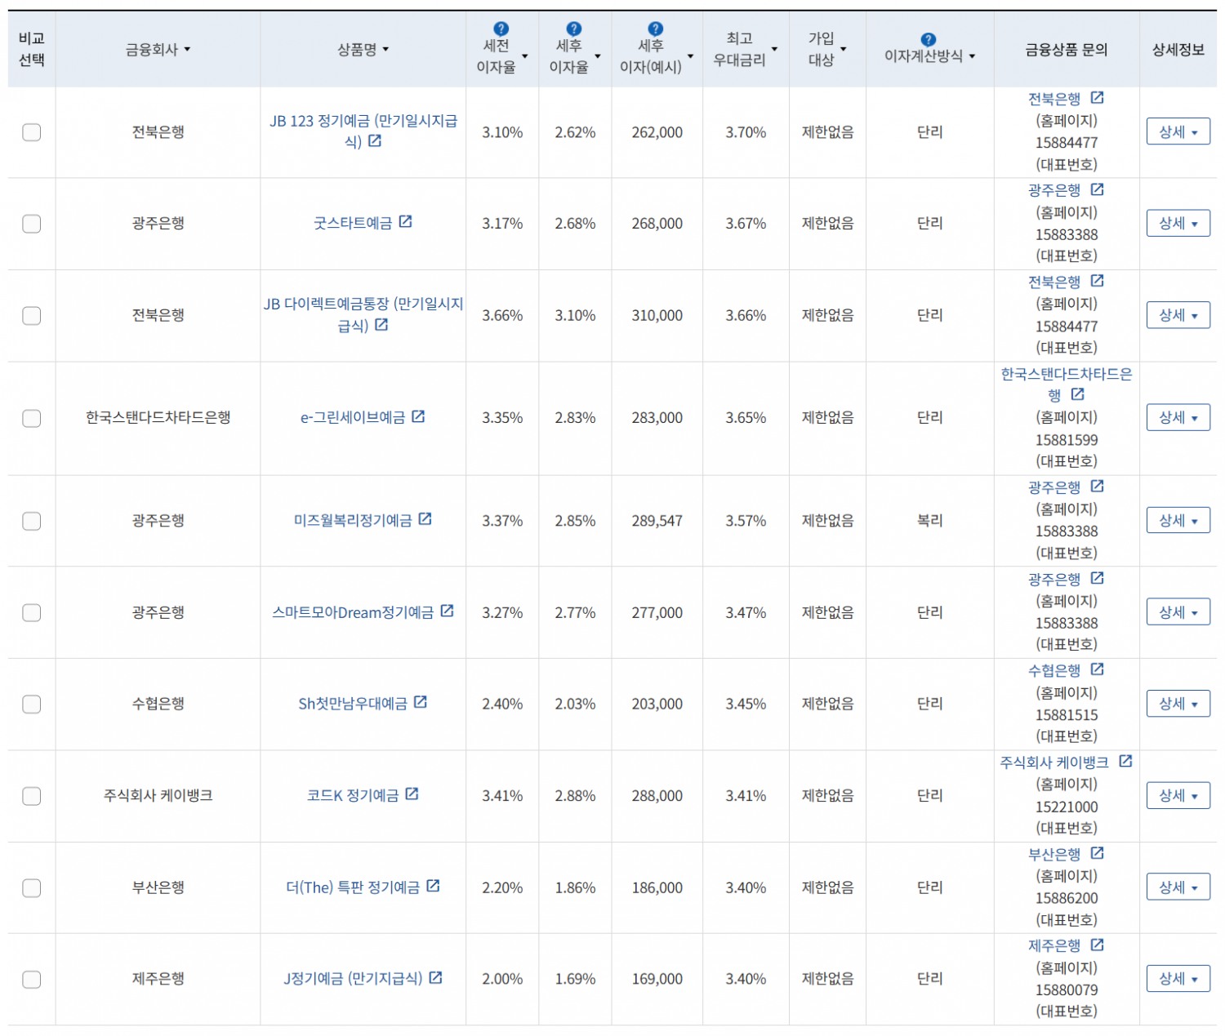Click external link icon beside e-그린세이브예금
This screenshot has width=1225, height=1036.
coord(418,416)
